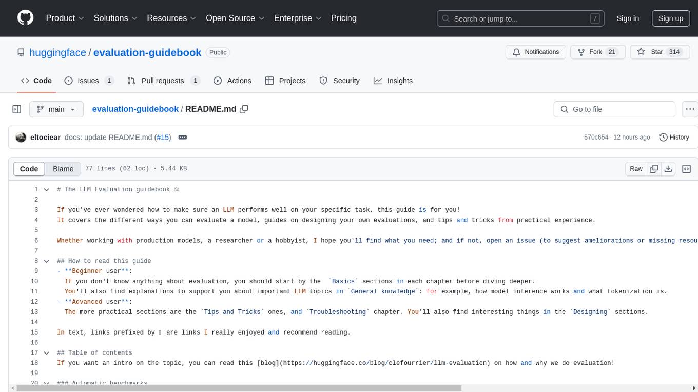Collapse section at line 17
Viewport: 698px width, 392px height.
coord(47,352)
